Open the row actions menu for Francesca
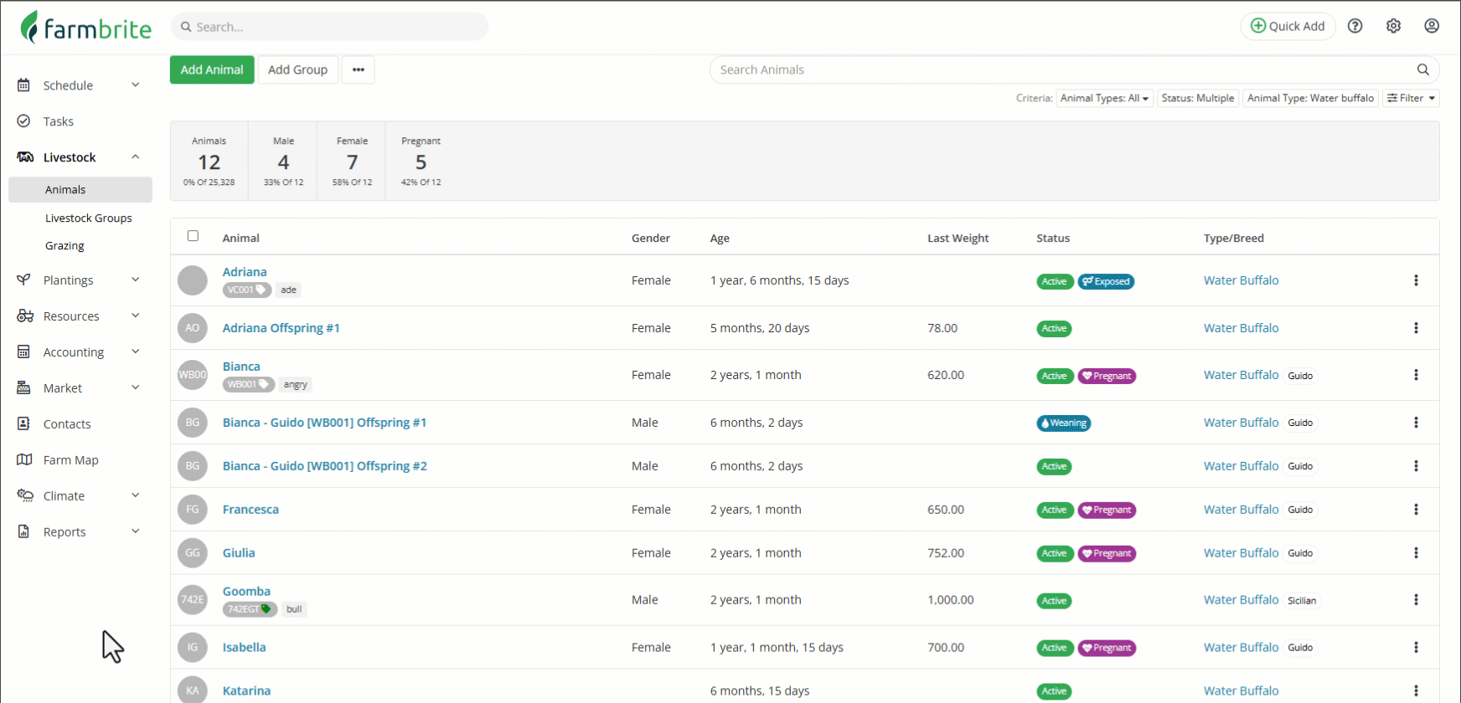This screenshot has height=703, width=1461. coord(1416,510)
